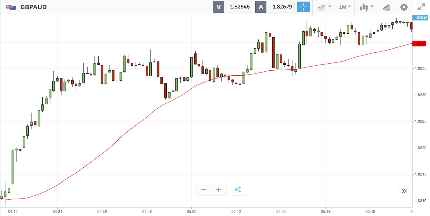Image resolution: width=430 pixels, height=216 pixels.
Task: Click the share chart icon
Action: pos(237,190)
